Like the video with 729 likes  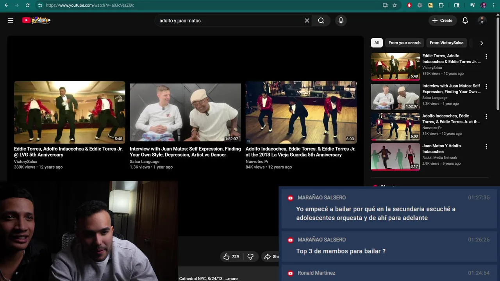(231, 256)
